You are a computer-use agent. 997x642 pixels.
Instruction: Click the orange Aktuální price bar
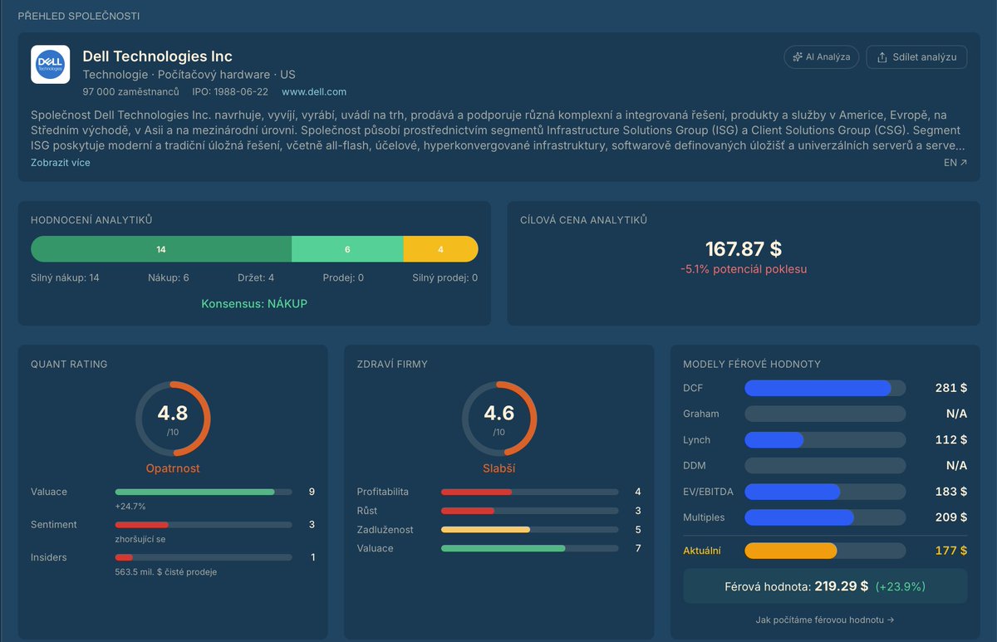point(825,551)
